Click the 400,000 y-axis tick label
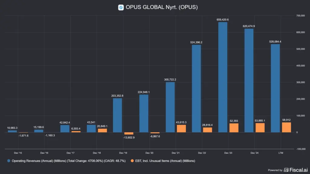The width and height of the screenshot is (310, 174). 301,66
